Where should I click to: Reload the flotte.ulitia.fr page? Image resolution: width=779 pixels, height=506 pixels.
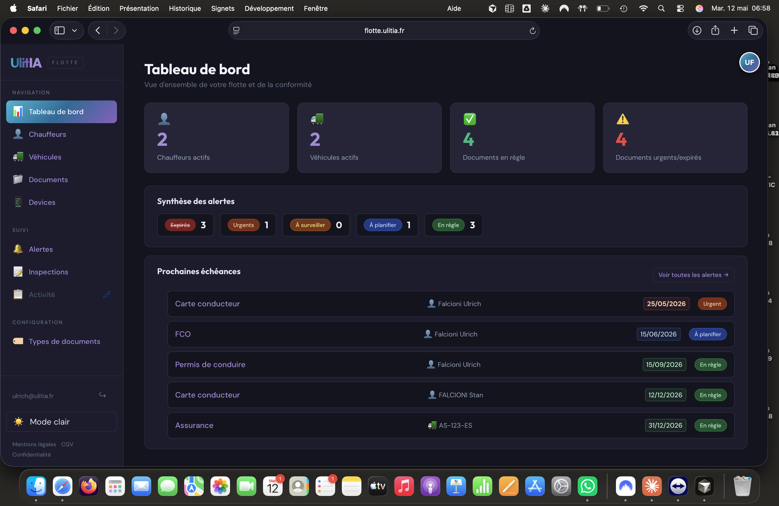coord(532,30)
